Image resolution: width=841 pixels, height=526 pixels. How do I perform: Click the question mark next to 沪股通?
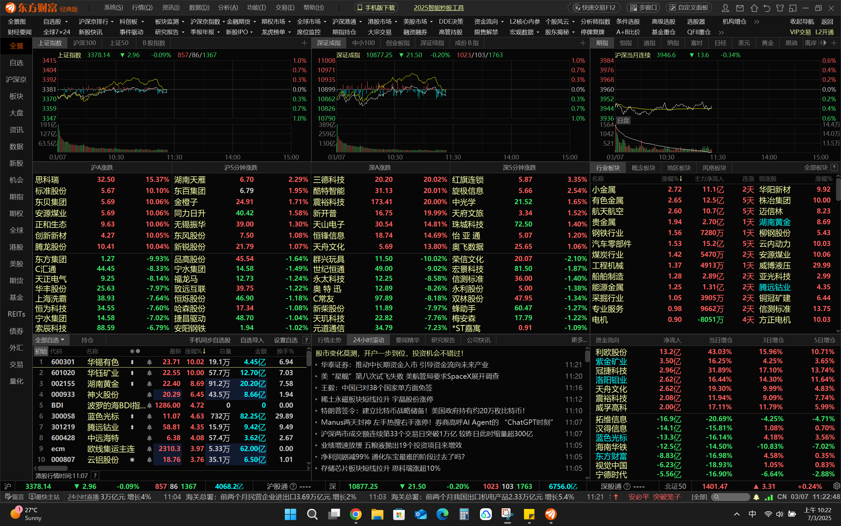coord(293,486)
